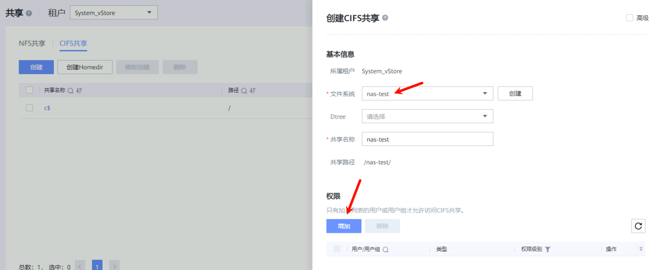The image size is (657, 270).
Task: Select the CIFS共享 tab
Action: [x=73, y=43]
